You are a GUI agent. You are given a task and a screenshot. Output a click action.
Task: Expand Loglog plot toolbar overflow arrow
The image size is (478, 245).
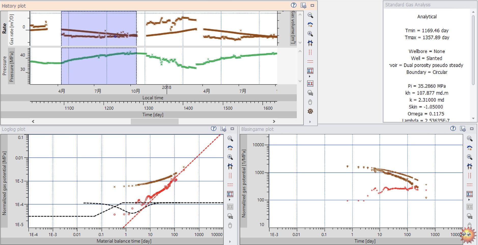pos(230,241)
